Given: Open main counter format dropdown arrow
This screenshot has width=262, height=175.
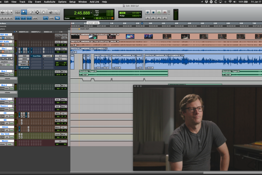Looking at the screenshot, I should pyautogui.click(x=91, y=13).
